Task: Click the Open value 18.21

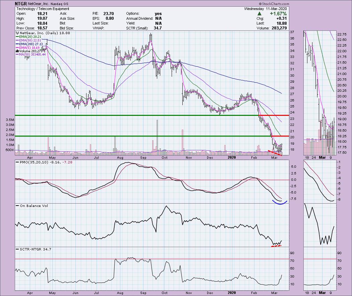Action: click(x=42, y=14)
